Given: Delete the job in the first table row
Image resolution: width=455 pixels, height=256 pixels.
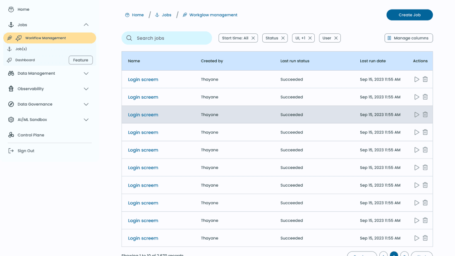Looking at the screenshot, I should (425, 79).
